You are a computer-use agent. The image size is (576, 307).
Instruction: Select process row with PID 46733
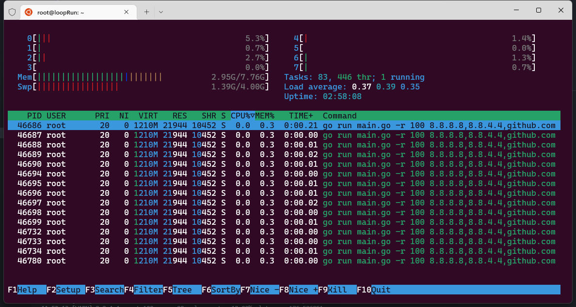click(284, 241)
